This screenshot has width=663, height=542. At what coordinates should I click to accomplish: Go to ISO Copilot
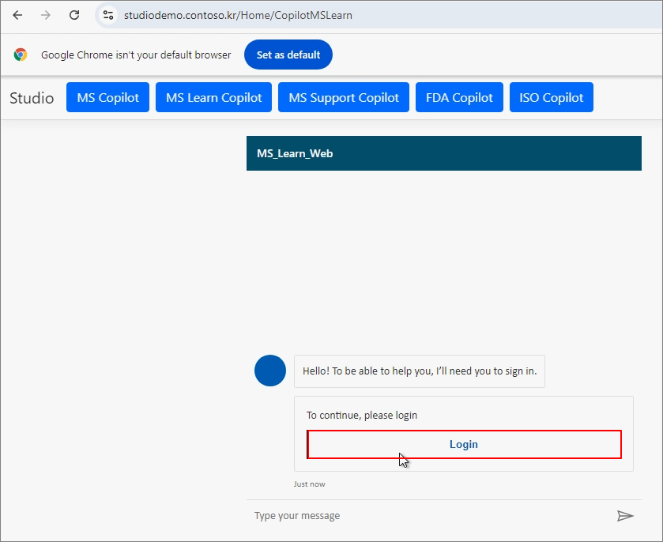pos(552,97)
